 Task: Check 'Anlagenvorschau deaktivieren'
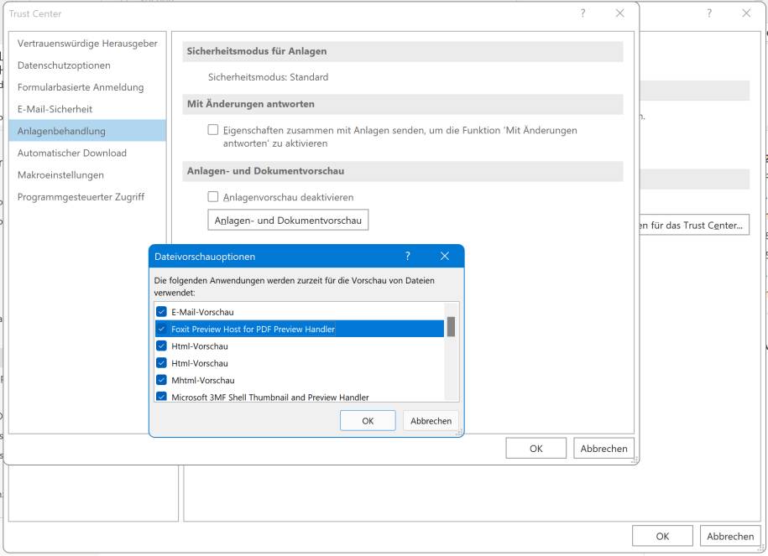[x=212, y=197]
